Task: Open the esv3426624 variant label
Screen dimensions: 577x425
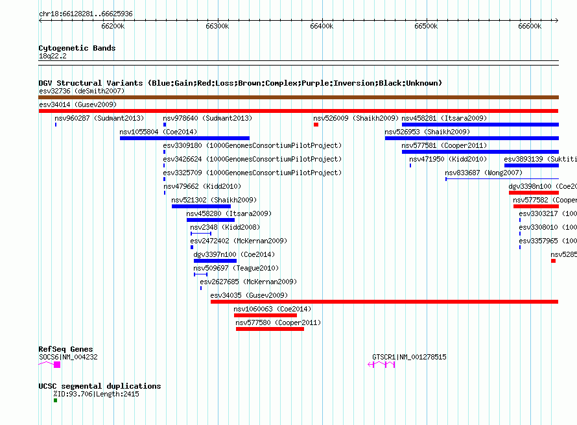Action: click(x=252, y=159)
